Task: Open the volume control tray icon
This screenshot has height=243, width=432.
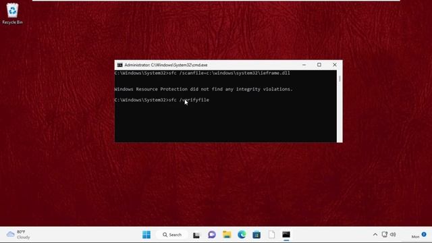Action: point(393,234)
